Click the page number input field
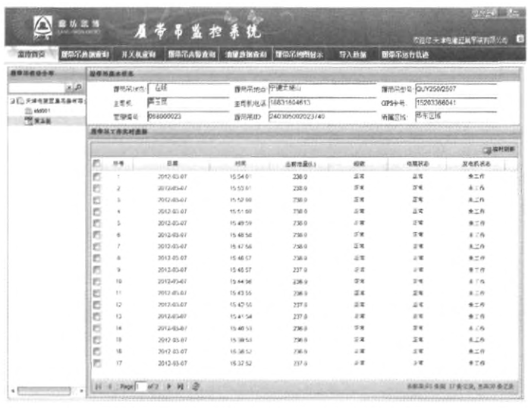Viewport: 528px width, 408px height. tap(141, 387)
